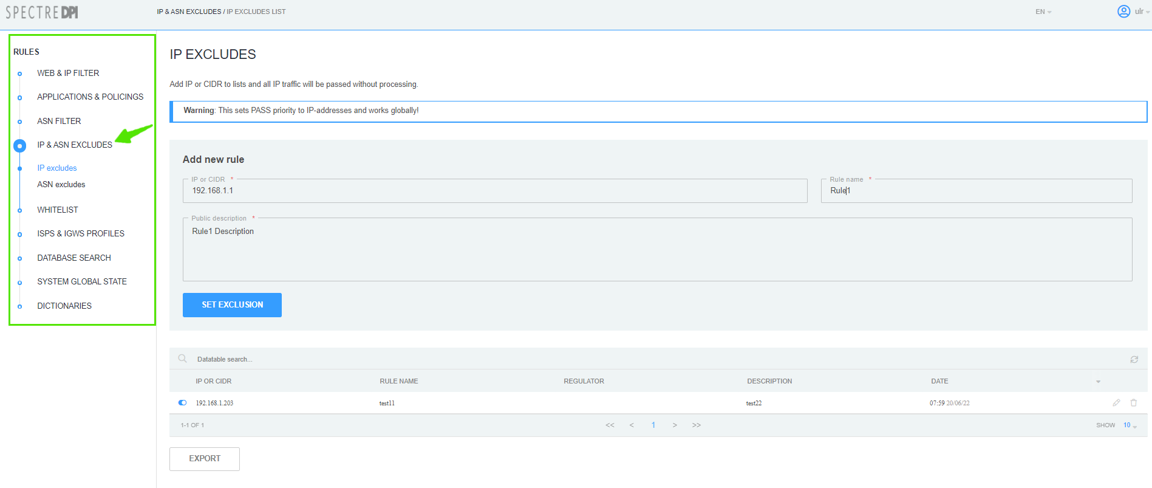Screen dimensions: 1152x488
Task: Click into the IP or CIDR field
Action: tap(495, 191)
